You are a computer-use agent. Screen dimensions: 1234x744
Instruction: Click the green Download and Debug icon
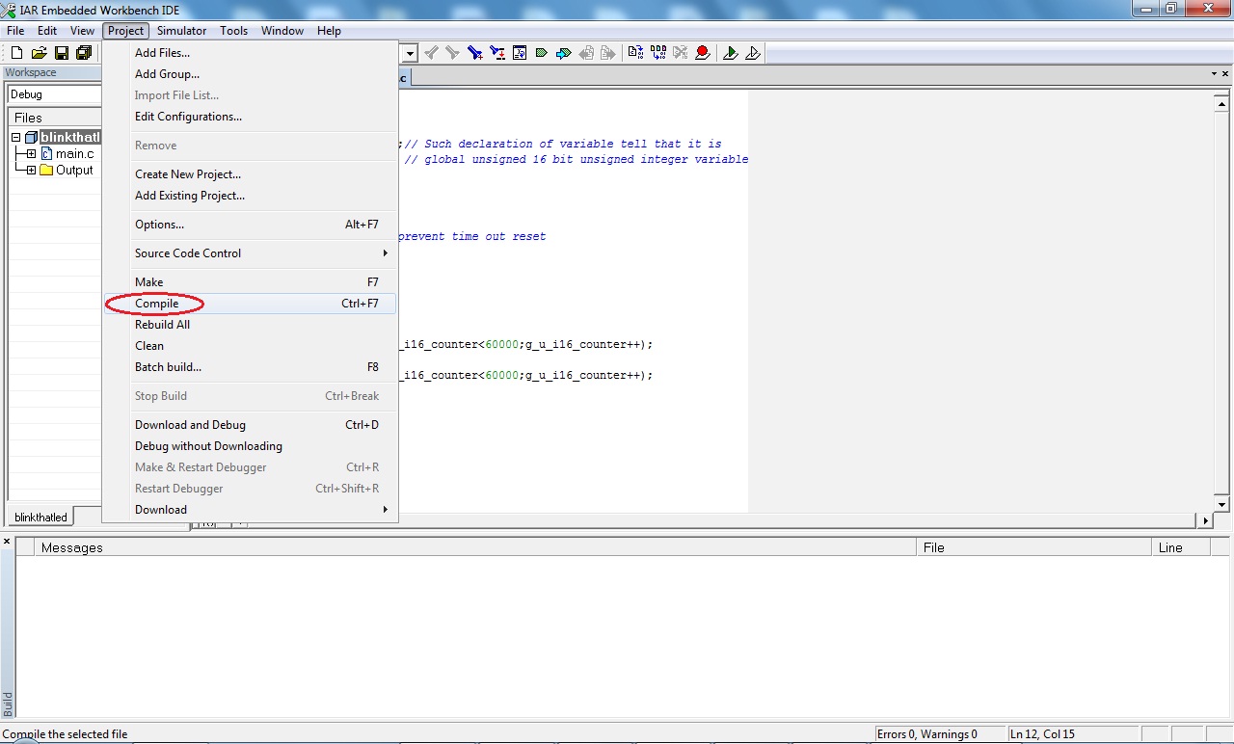[x=730, y=53]
